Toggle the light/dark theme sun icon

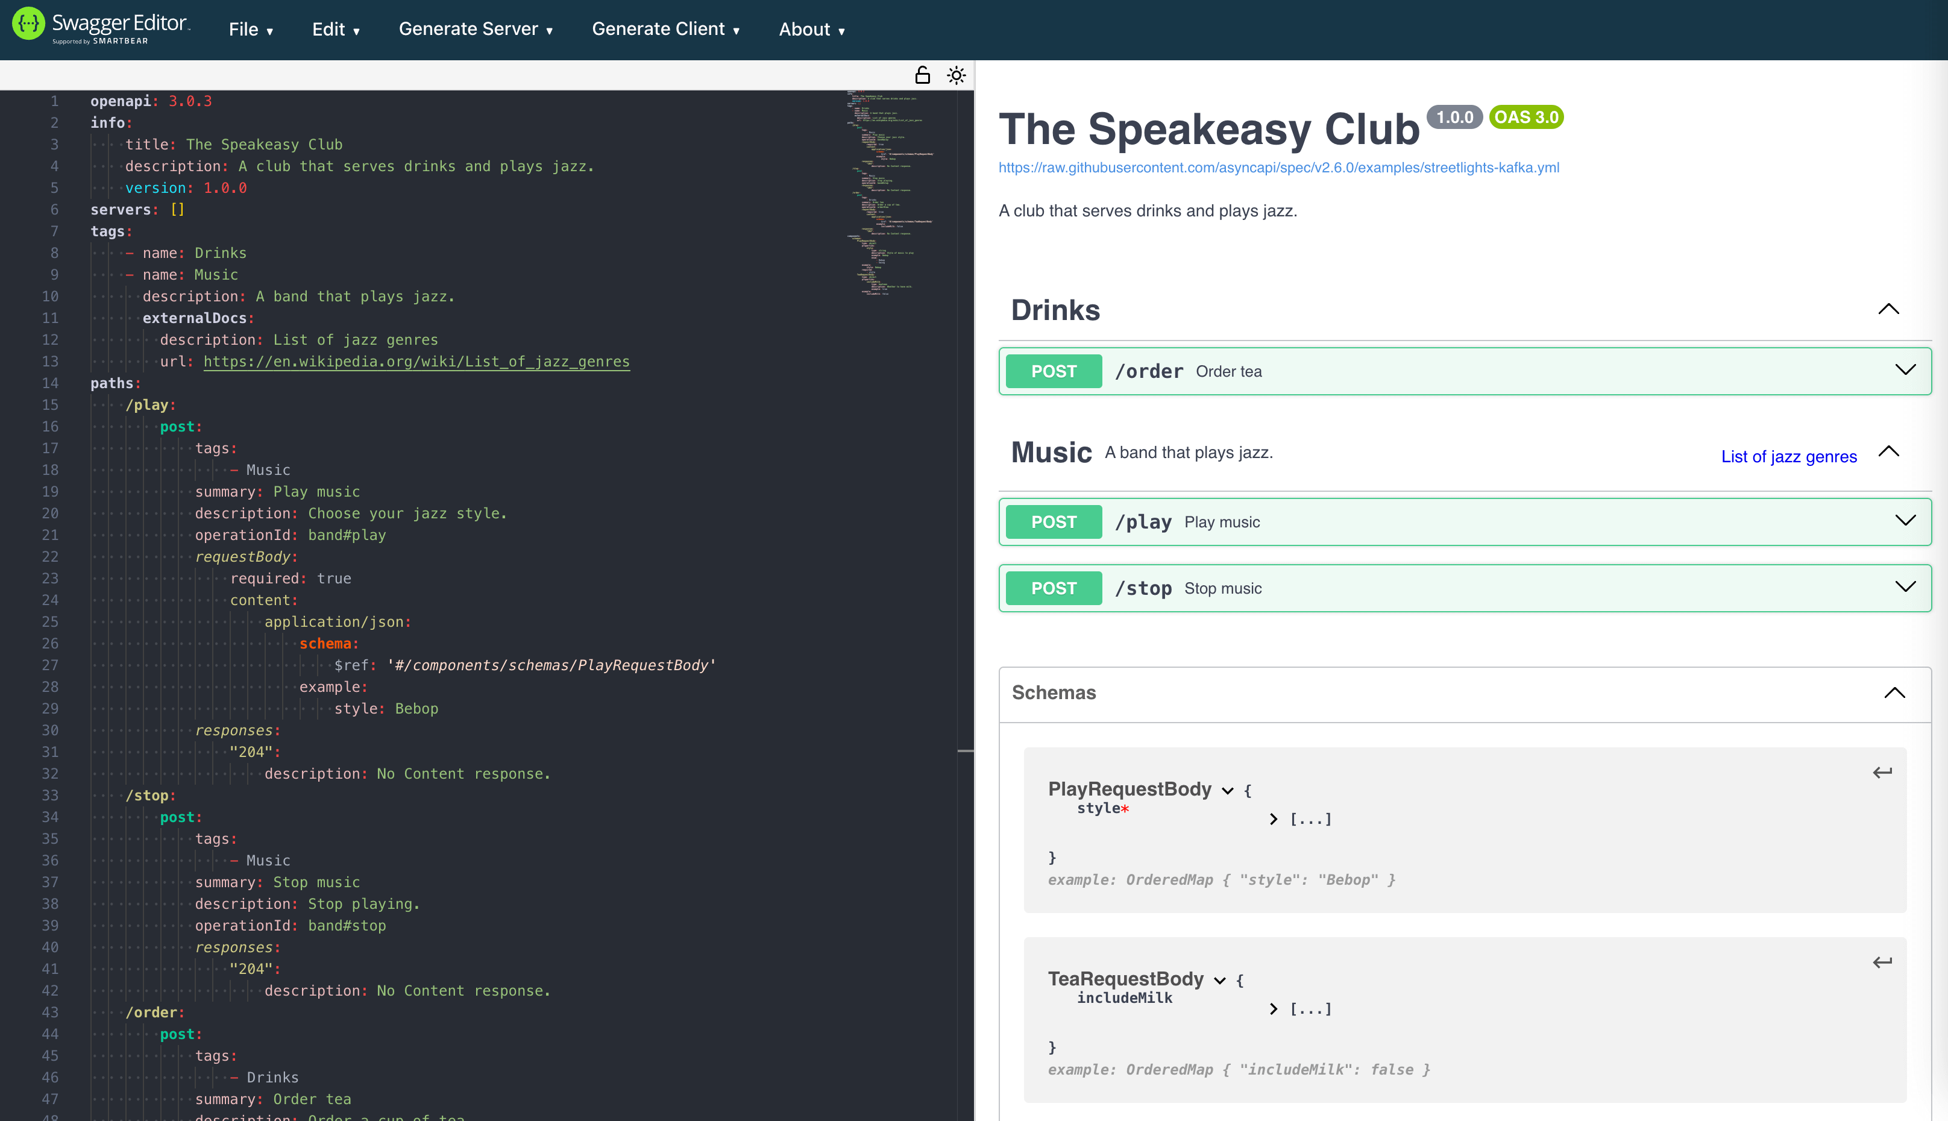click(955, 75)
